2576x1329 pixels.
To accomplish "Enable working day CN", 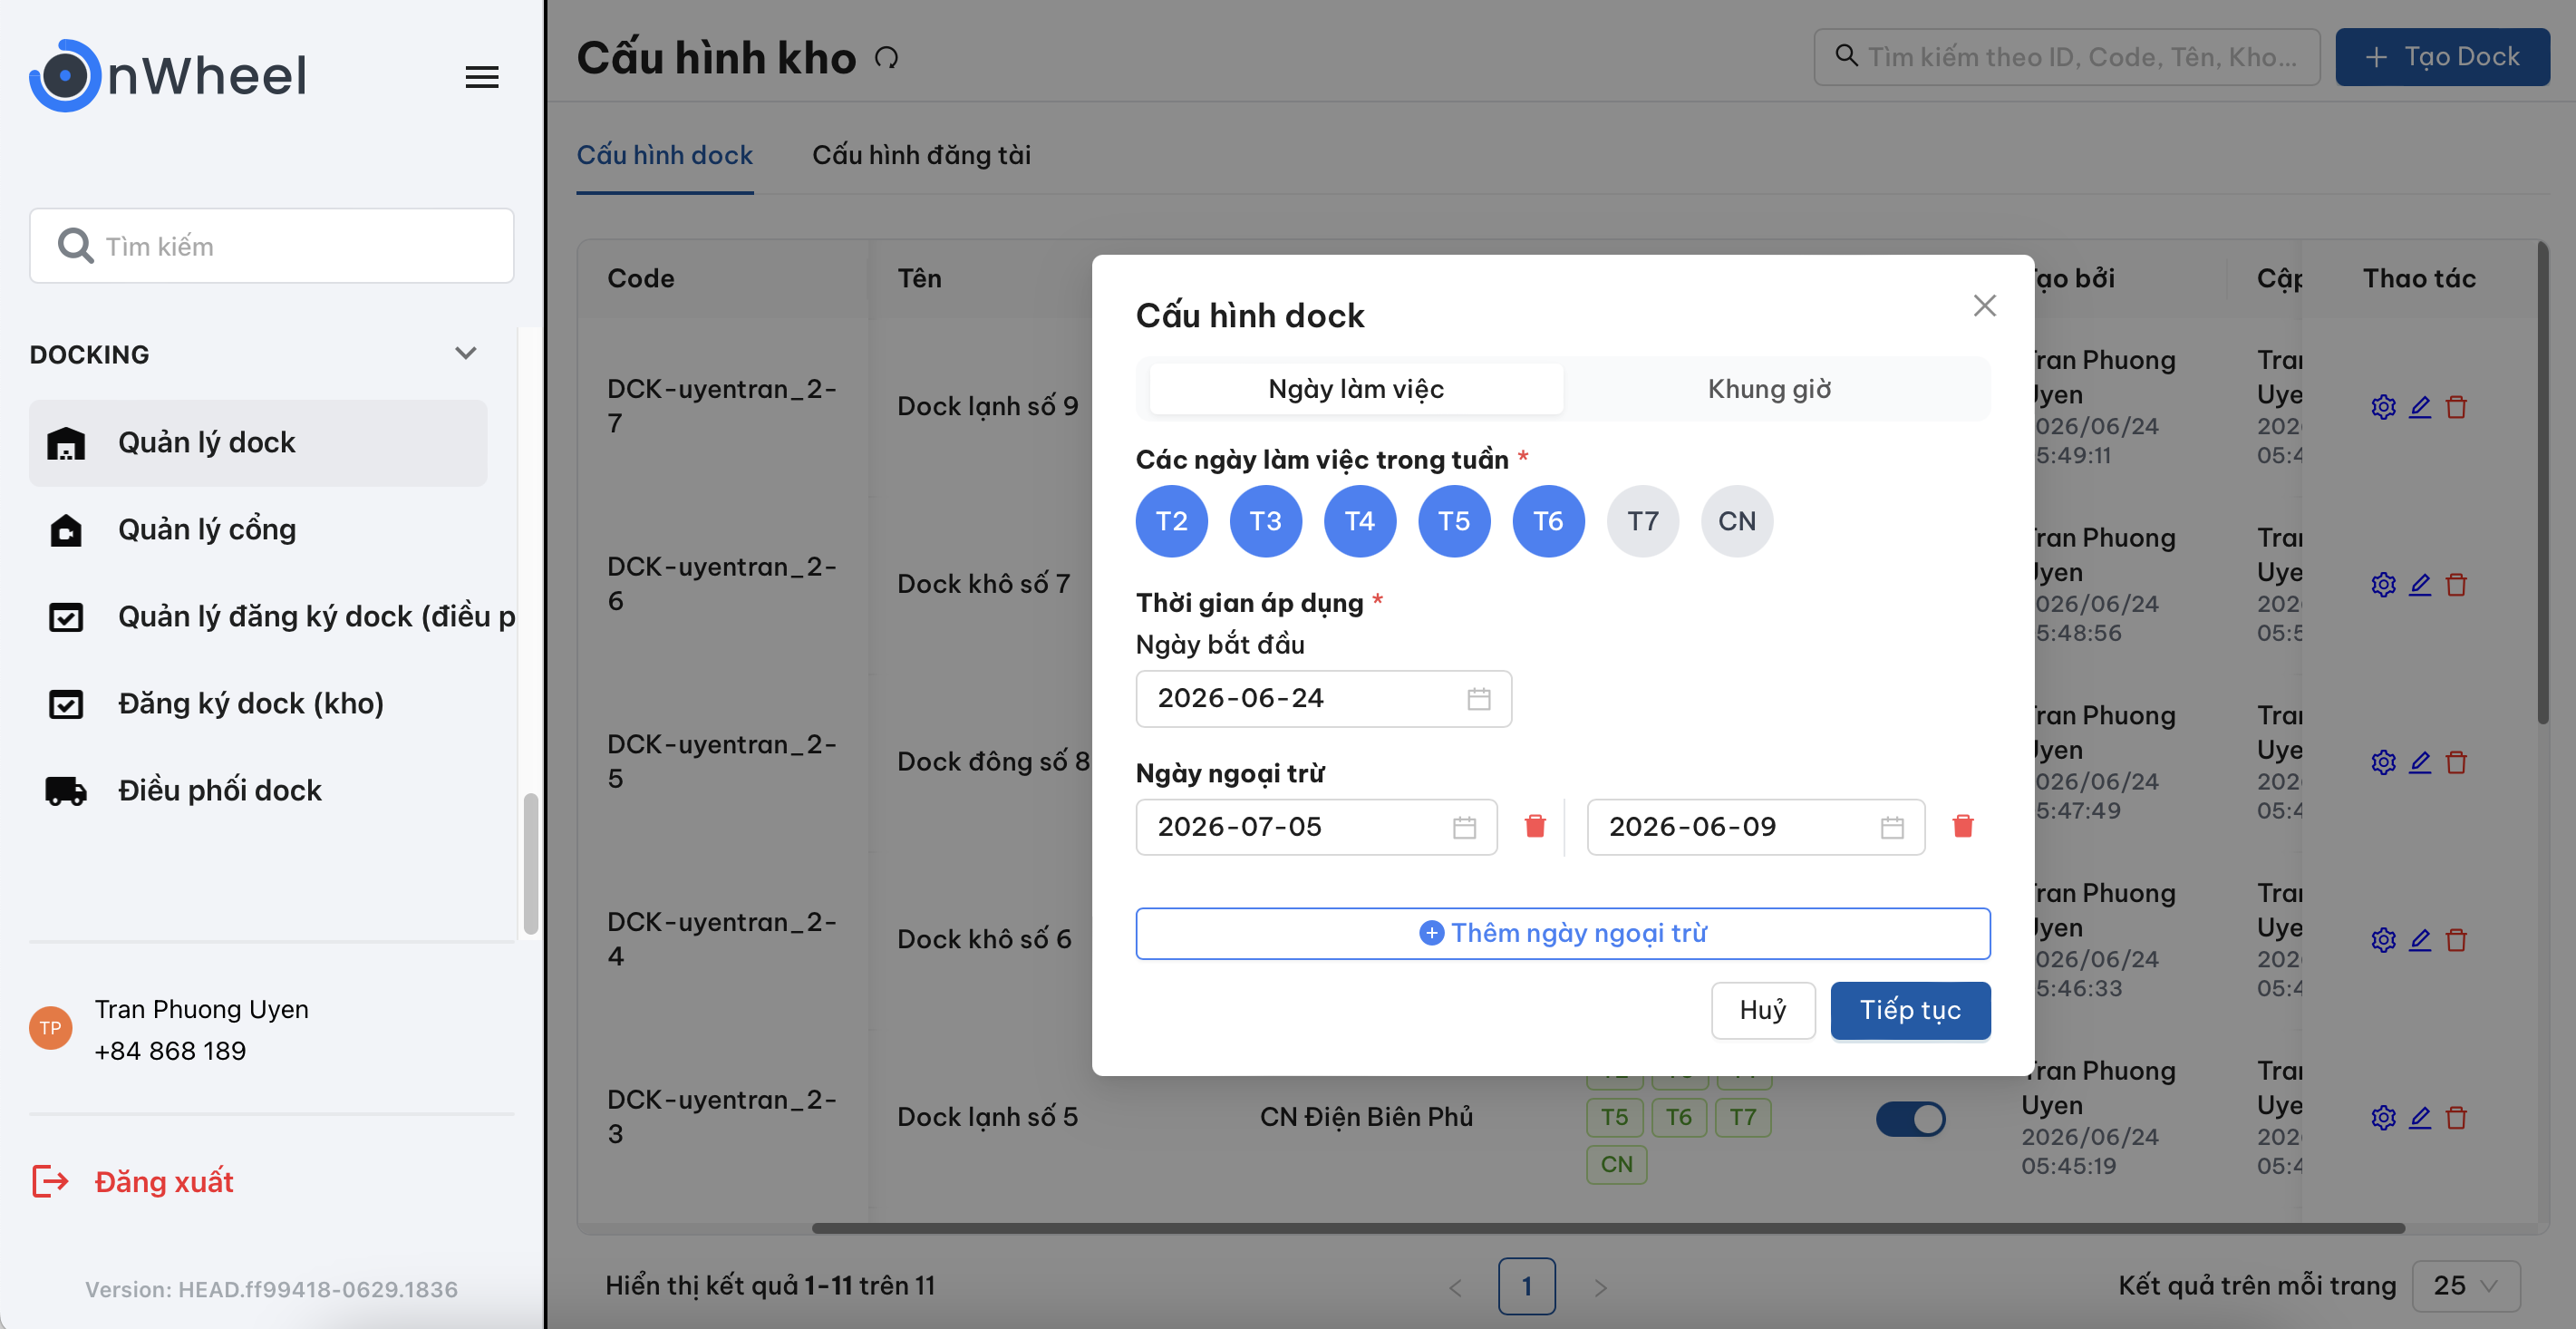I will (1737, 521).
